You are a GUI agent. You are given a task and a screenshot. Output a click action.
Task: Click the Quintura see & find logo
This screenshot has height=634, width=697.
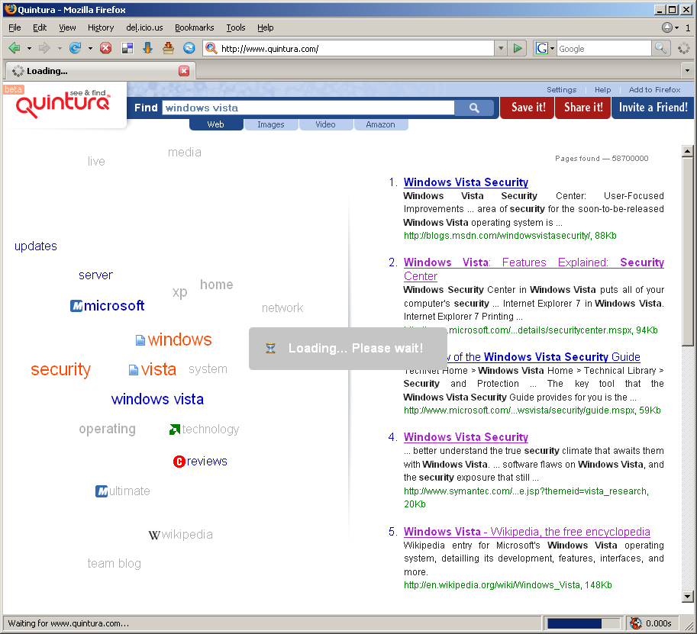(63, 105)
